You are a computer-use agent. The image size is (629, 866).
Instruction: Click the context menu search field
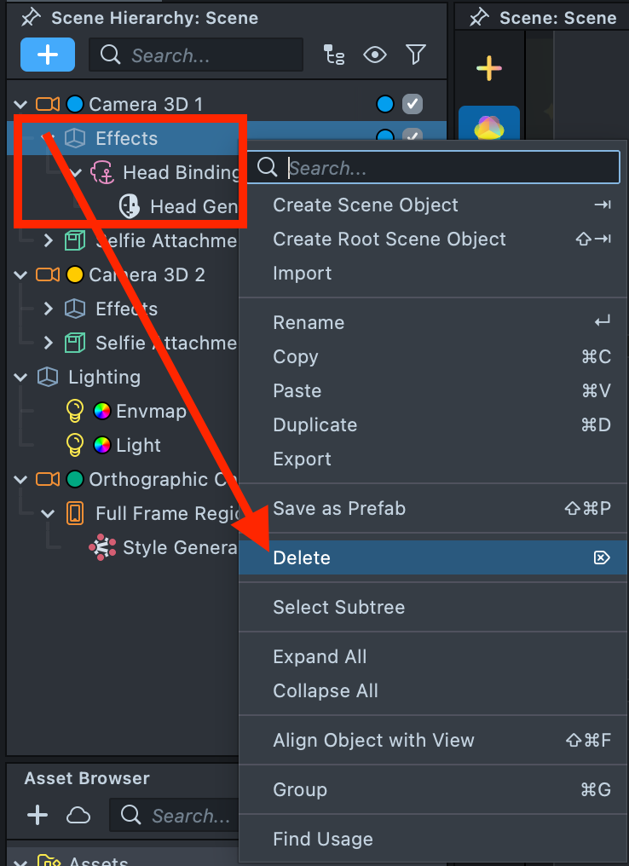point(450,168)
